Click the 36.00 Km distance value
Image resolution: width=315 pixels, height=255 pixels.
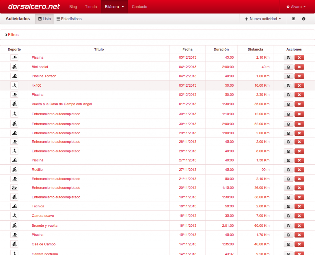[x=262, y=188]
